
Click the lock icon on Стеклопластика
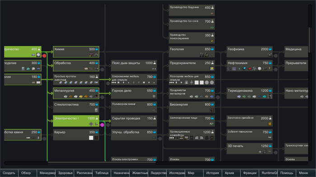97,104
